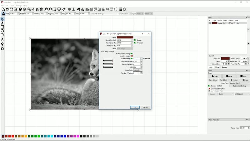Expand the Start From Absolute Coords dropdown

(x=239, y=83)
